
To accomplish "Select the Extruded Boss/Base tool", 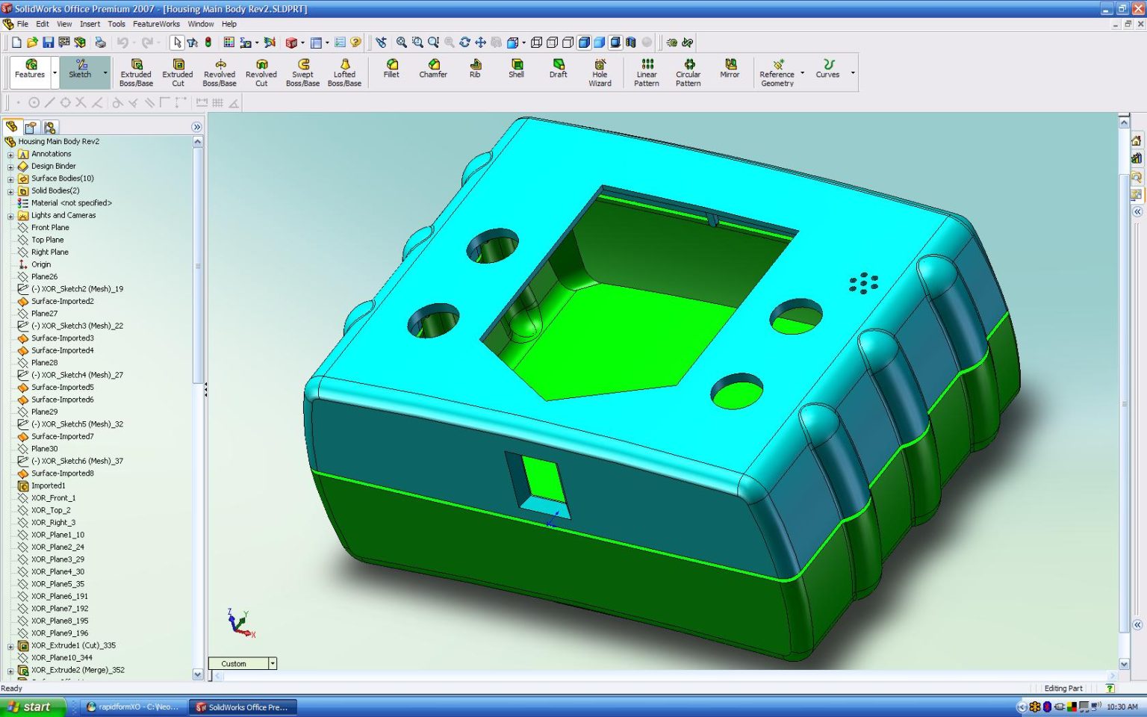I will (x=136, y=72).
